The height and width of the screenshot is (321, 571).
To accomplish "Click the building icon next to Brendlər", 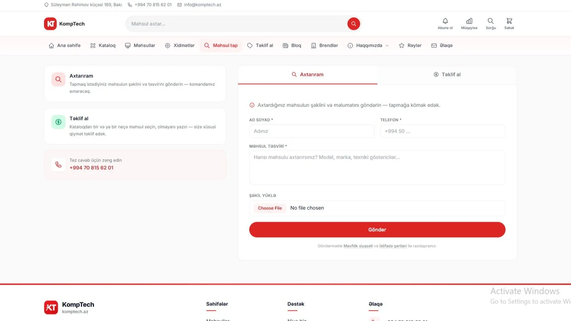I will (x=314, y=45).
